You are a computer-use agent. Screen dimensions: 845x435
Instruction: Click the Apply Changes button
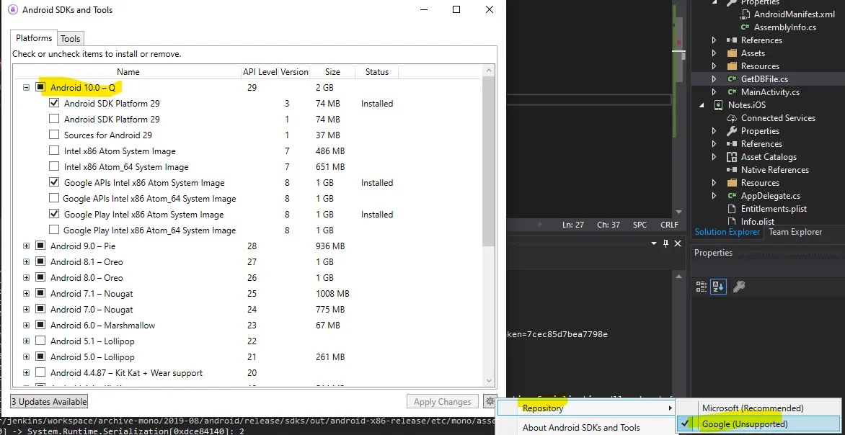(443, 402)
